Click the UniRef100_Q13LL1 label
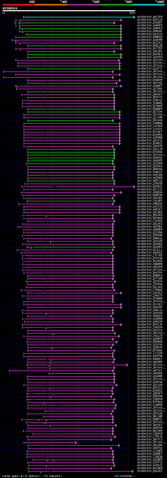Image resolution: width=167 pixels, height=478 pixels. (150, 250)
